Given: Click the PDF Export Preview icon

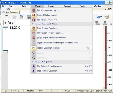Looking at the screenshot, I should point(34,33).
